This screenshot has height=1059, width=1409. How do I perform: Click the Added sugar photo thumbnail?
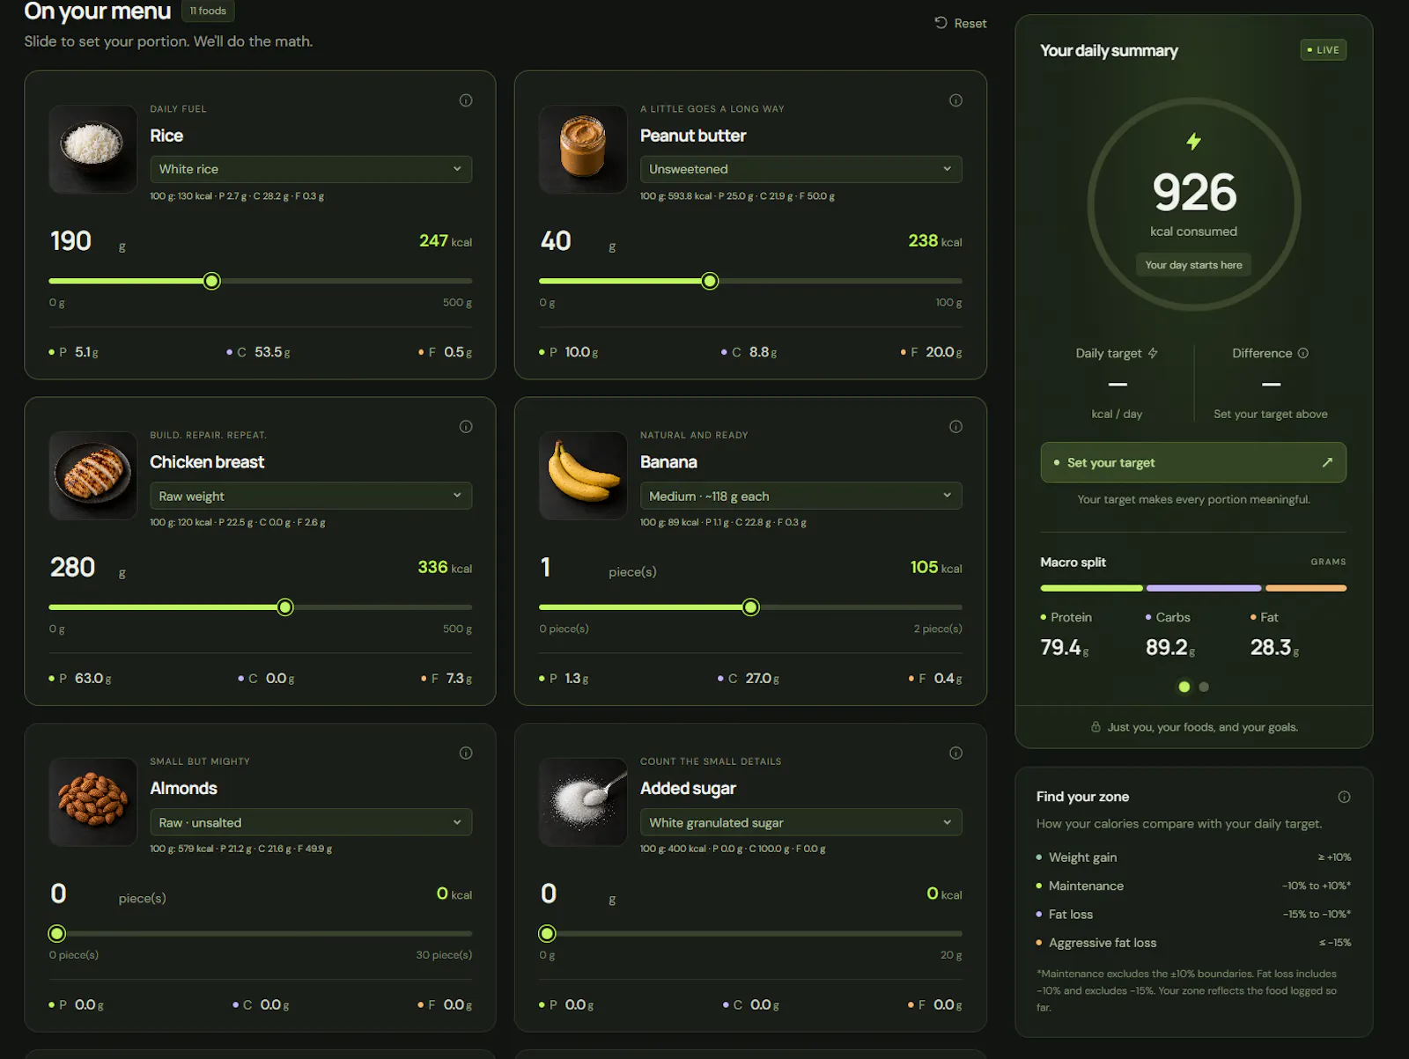pos(583,802)
